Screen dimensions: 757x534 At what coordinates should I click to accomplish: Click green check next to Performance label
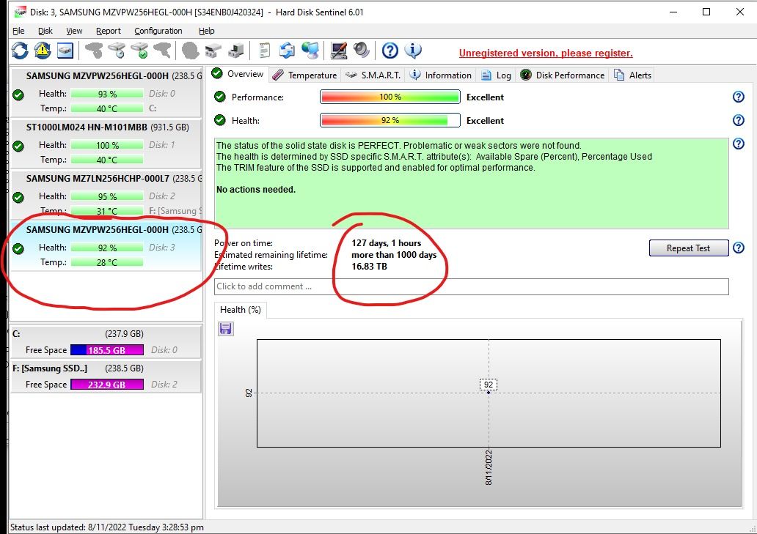coord(219,97)
